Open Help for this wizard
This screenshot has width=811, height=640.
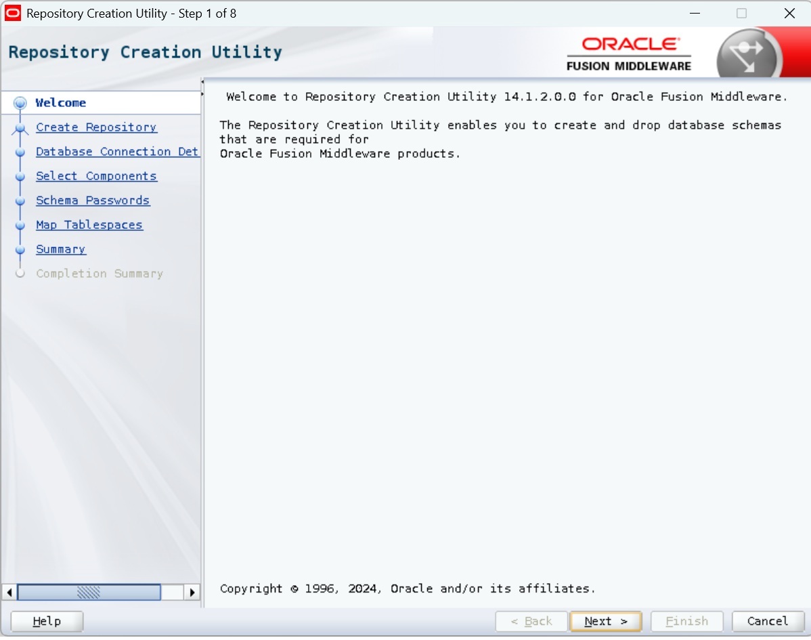(x=47, y=621)
